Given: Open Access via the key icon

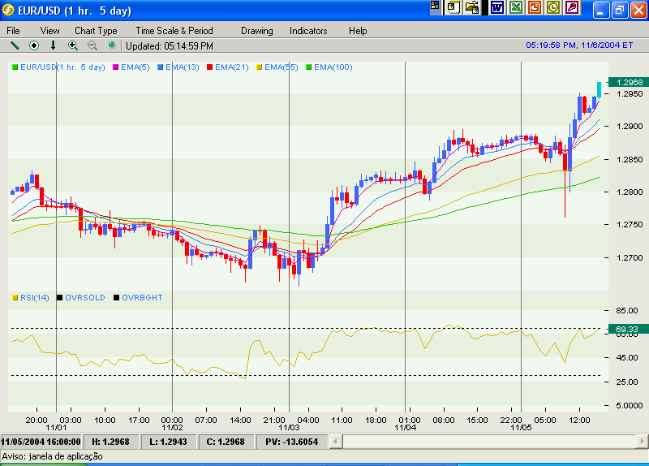Looking at the screenshot, I should pyautogui.click(x=573, y=8).
